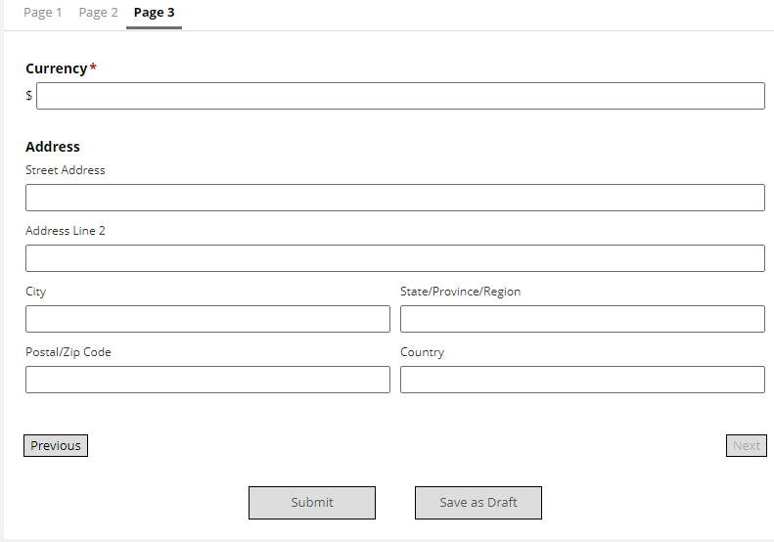774x542 pixels.
Task: Switch to the Page 1 tab
Action: click(x=42, y=13)
